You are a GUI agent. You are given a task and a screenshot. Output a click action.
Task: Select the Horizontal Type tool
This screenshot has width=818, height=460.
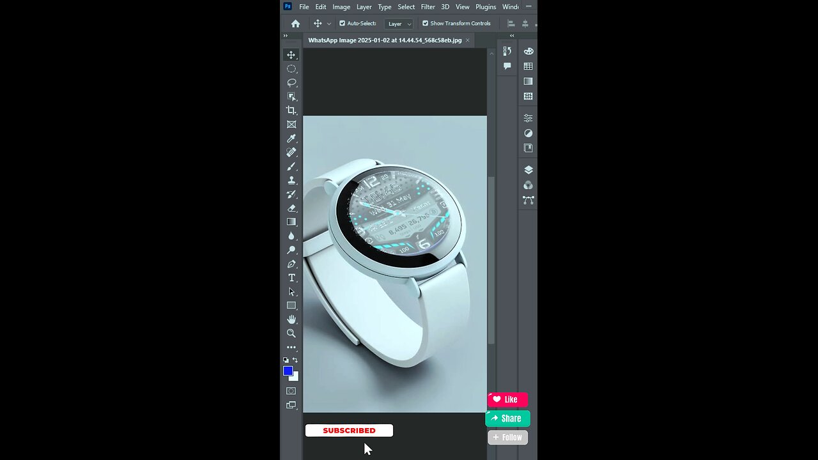[291, 278]
